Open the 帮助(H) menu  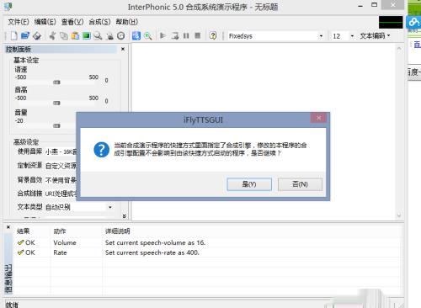(127, 22)
